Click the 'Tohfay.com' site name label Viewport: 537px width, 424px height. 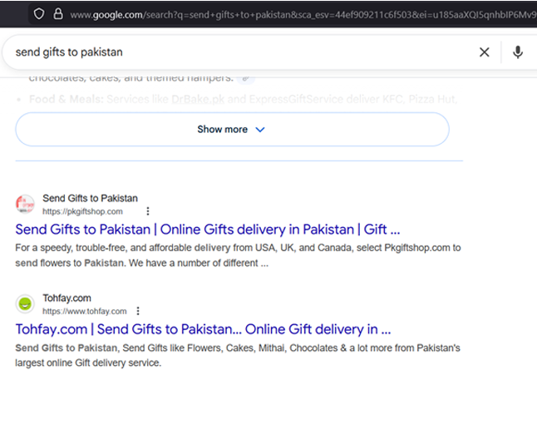67,298
